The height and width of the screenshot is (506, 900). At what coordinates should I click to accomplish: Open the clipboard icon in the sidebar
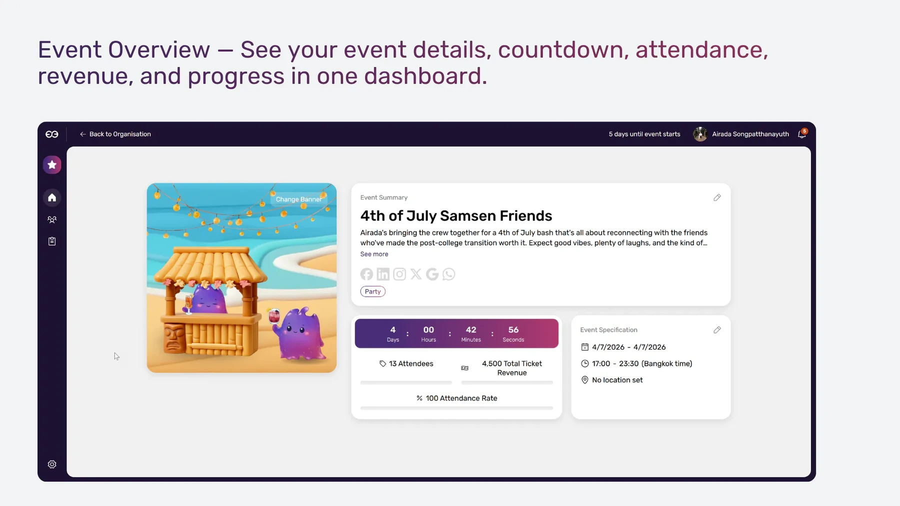click(x=52, y=241)
